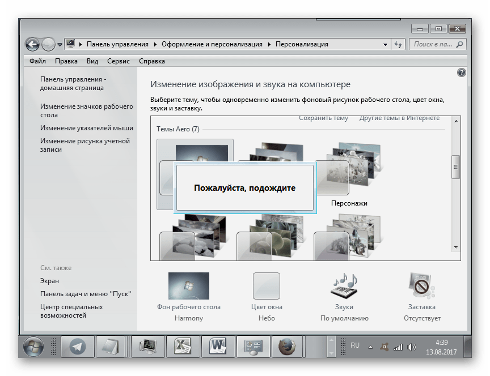Select the bottom-right scenes theme thumbnail

pyautogui.click(x=348, y=237)
